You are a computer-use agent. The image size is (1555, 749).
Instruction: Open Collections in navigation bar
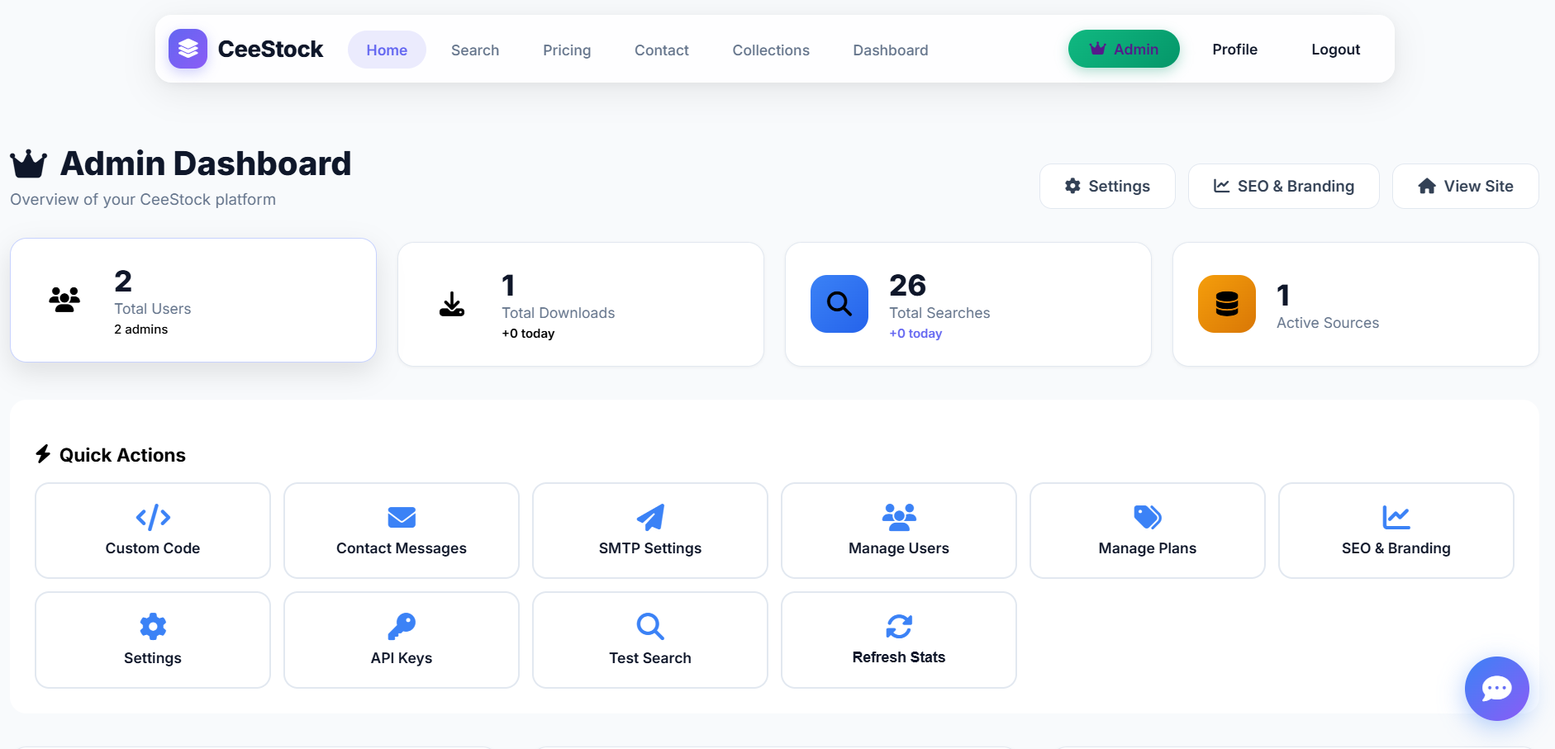click(x=771, y=50)
